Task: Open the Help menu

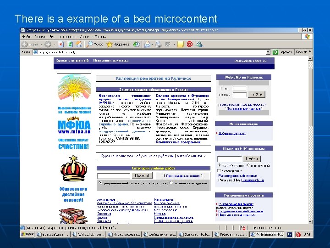Action: [x=100, y=37]
